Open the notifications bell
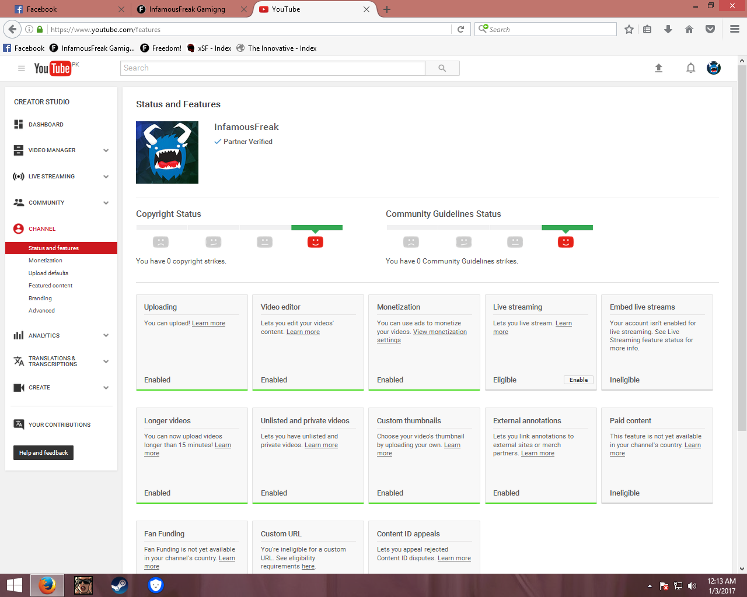The height and width of the screenshot is (597, 747). tap(690, 68)
